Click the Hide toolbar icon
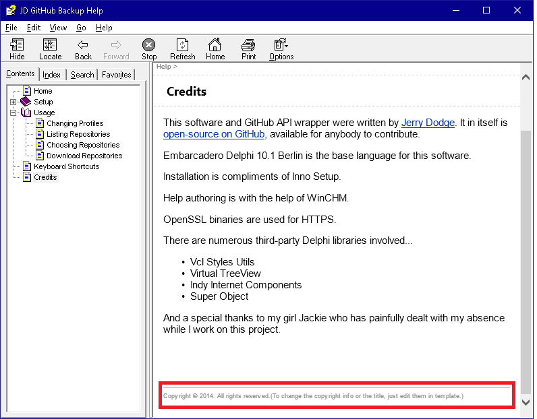 17,45
